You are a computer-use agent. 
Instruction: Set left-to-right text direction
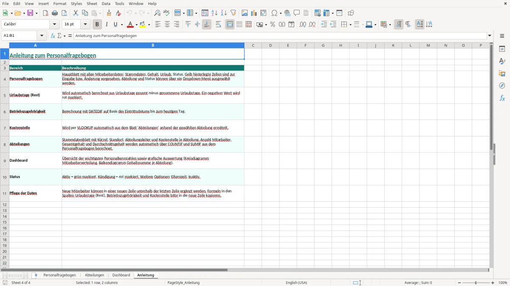399,25
